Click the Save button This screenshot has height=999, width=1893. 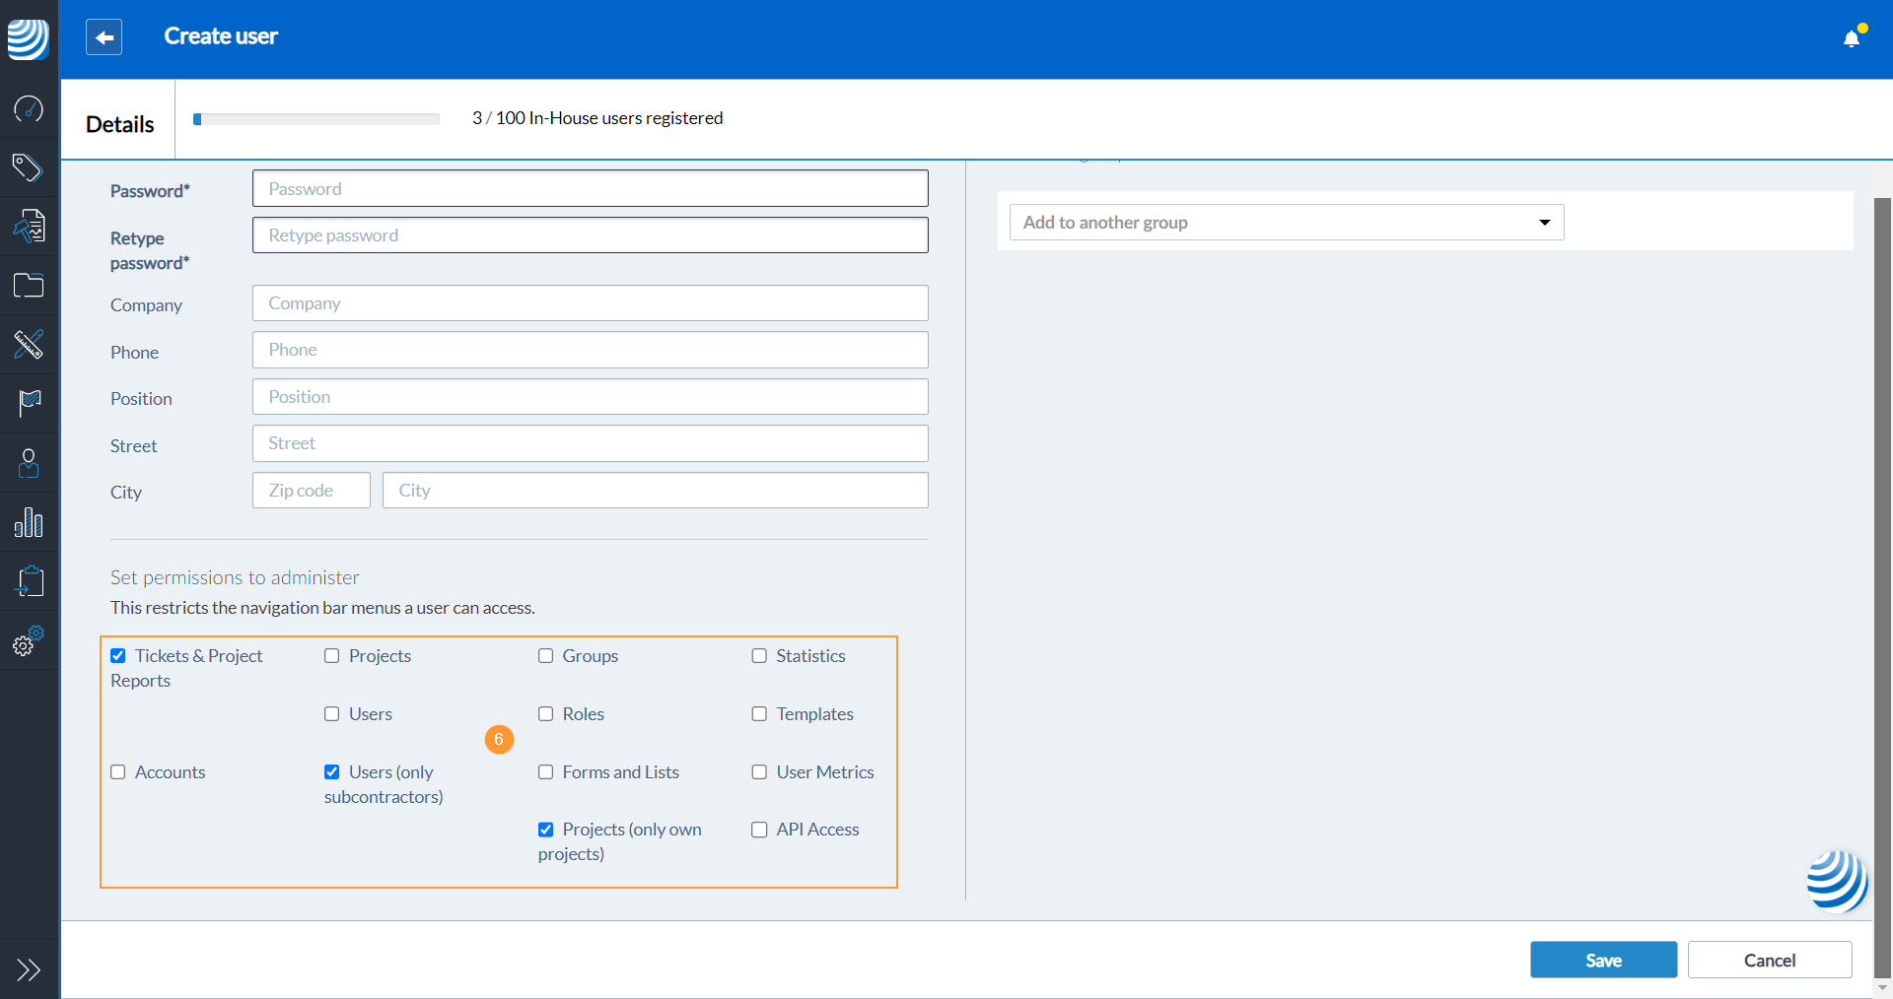pos(1603,960)
